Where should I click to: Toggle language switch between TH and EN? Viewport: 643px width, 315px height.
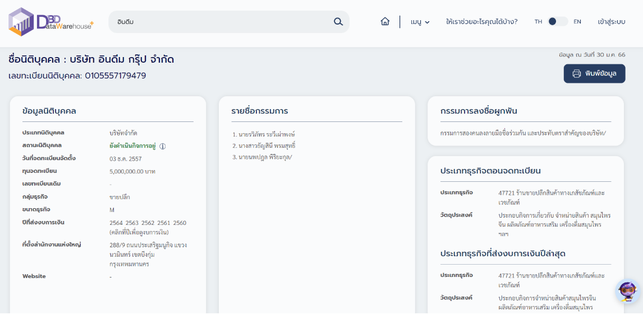coord(558,22)
